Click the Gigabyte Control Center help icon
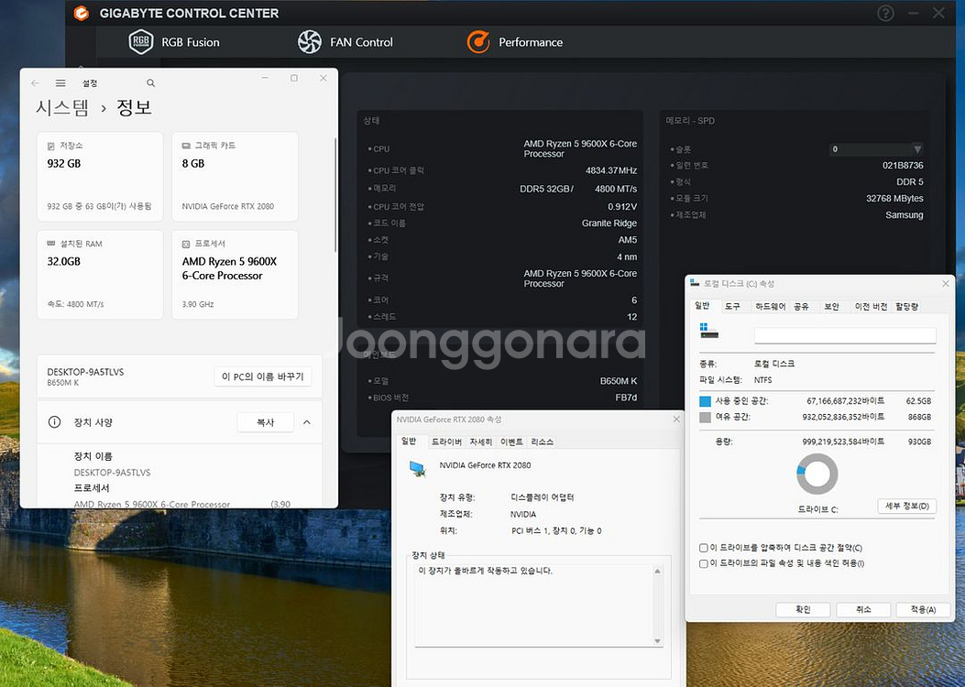 coord(885,13)
